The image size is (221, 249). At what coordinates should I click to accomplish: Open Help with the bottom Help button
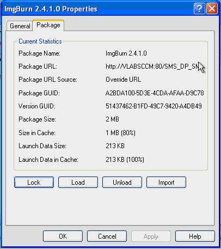pos(195,236)
